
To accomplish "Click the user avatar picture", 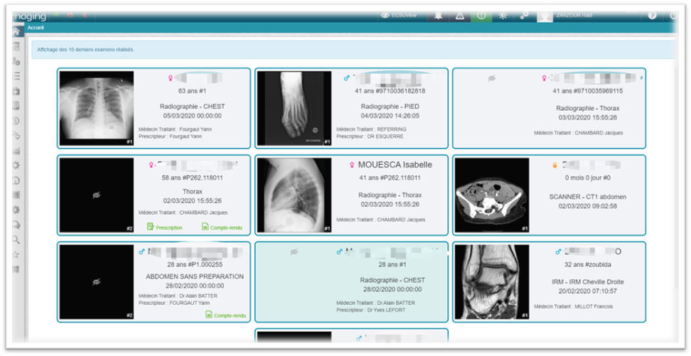I will pyautogui.click(x=545, y=16).
